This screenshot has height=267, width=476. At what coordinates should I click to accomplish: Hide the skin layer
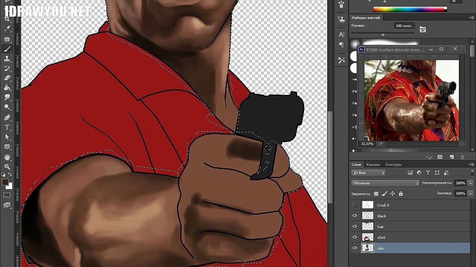pyautogui.click(x=355, y=248)
